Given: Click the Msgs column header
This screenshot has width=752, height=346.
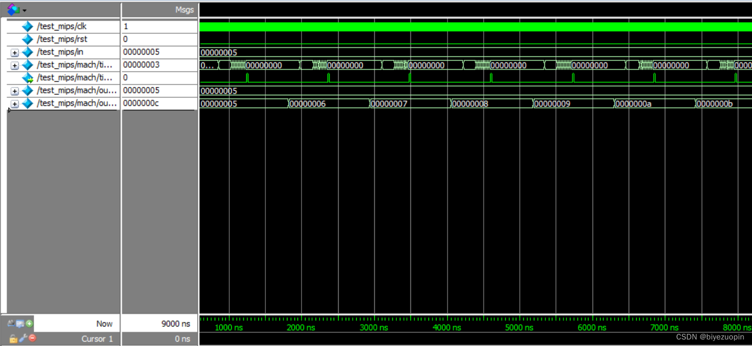Looking at the screenshot, I should click(185, 9).
